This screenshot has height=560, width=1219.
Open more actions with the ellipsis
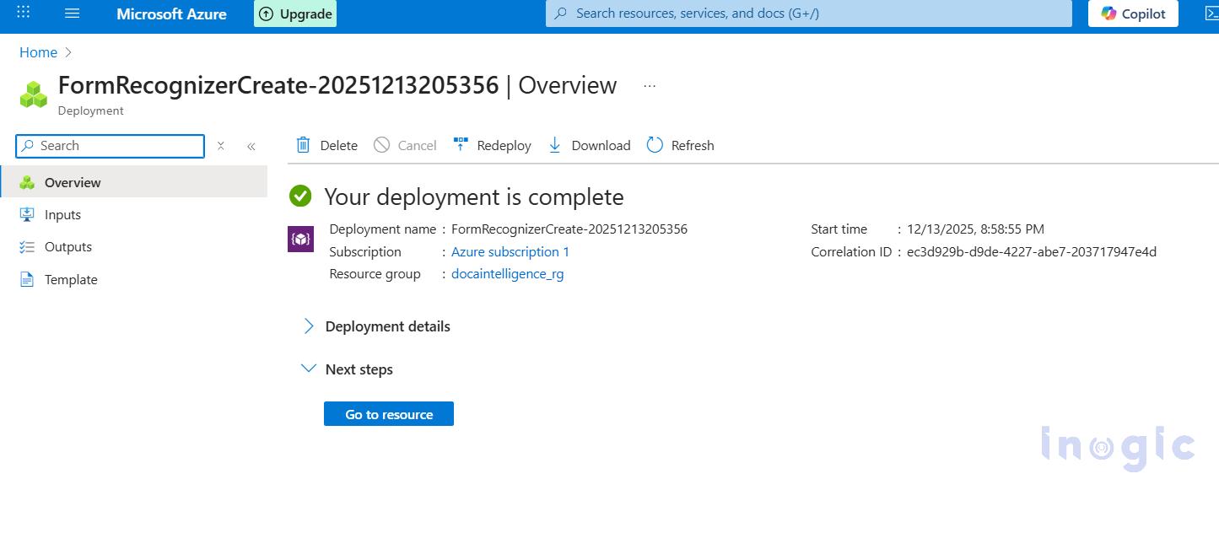click(x=649, y=84)
